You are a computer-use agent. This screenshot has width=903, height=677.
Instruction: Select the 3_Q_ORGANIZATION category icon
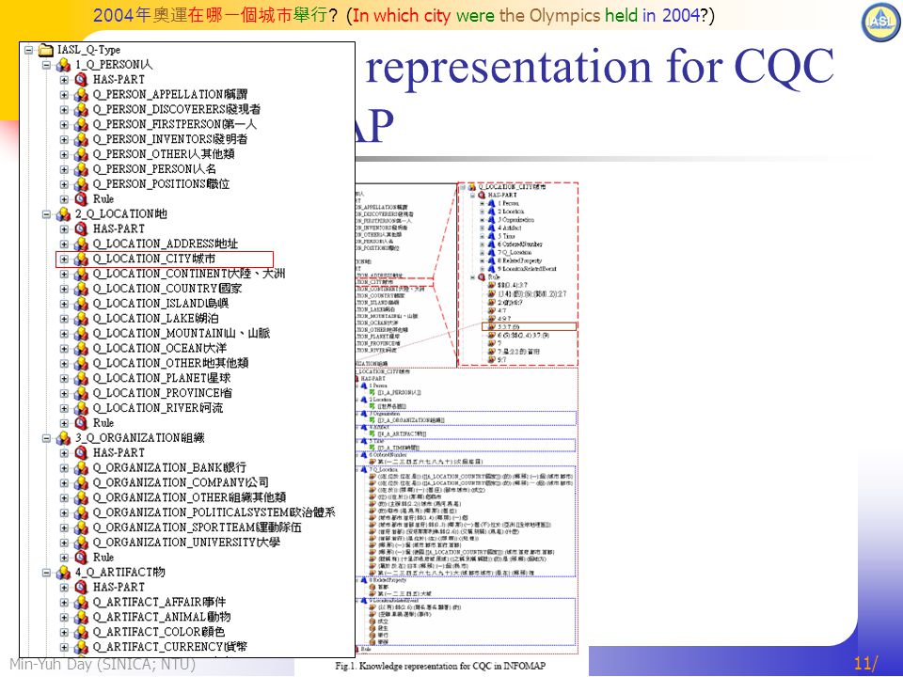pos(63,438)
